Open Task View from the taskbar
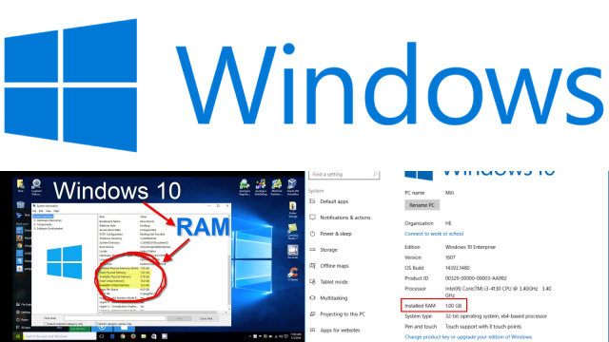Image resolution: width=609 pixels, height=342 pixels. pos(102,336)
